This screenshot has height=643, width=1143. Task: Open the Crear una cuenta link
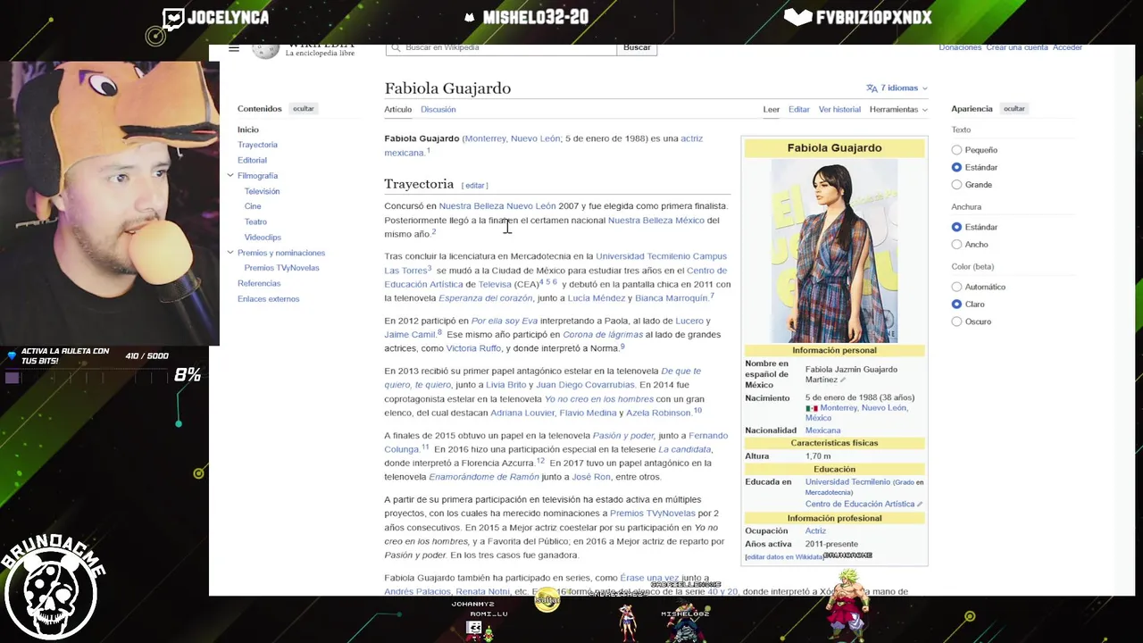1017,48
